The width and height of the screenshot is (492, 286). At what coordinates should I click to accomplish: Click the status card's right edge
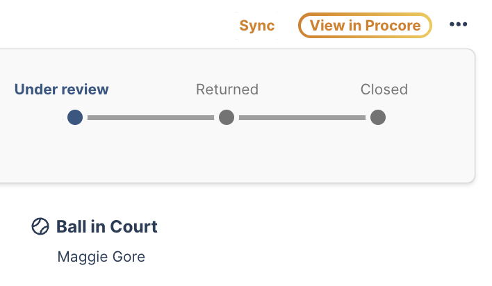click(475, 116)
